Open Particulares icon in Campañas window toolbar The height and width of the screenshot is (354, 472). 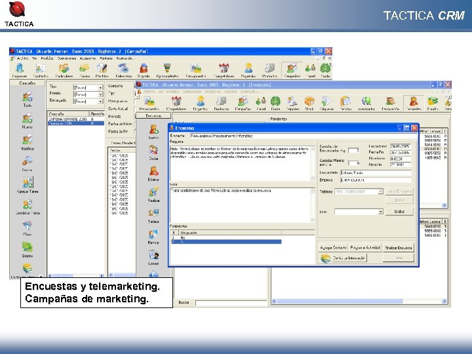[64, 70]
